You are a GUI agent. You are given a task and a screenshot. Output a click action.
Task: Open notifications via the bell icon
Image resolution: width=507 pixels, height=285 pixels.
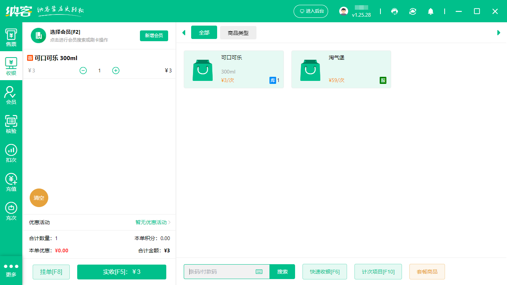431,12
